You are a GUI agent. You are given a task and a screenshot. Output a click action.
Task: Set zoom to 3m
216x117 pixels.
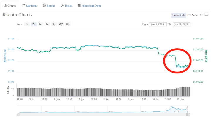tap(47, 24)
